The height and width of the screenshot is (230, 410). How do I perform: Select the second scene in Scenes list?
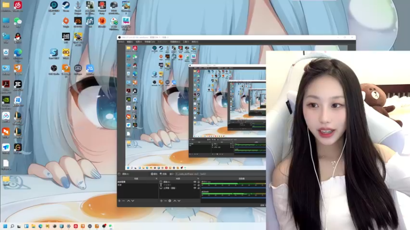137,185
